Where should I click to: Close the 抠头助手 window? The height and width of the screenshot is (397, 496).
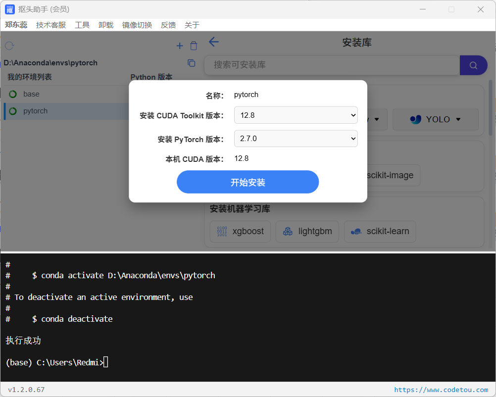point(481,9)
